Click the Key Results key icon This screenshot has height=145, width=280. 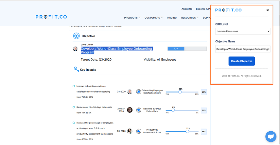pos(77,69)
